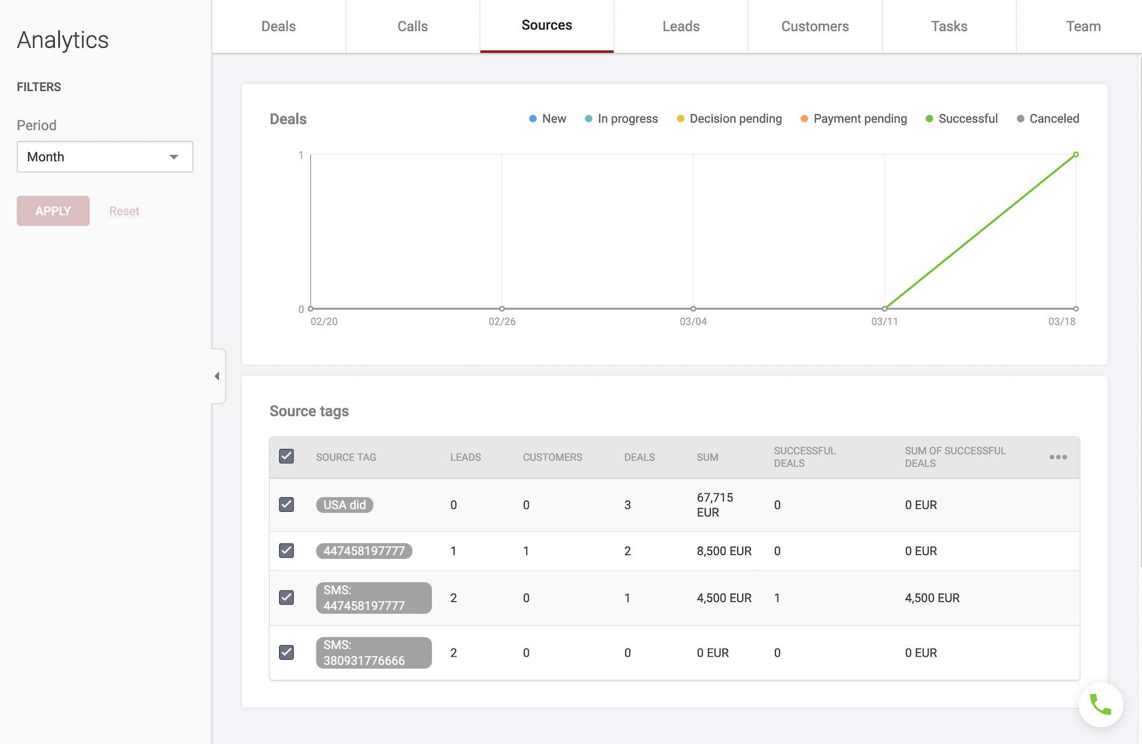The width and height of the screenshot is (1142, 744).
Task: Open the Customers tab
Action: coord(815,27)
